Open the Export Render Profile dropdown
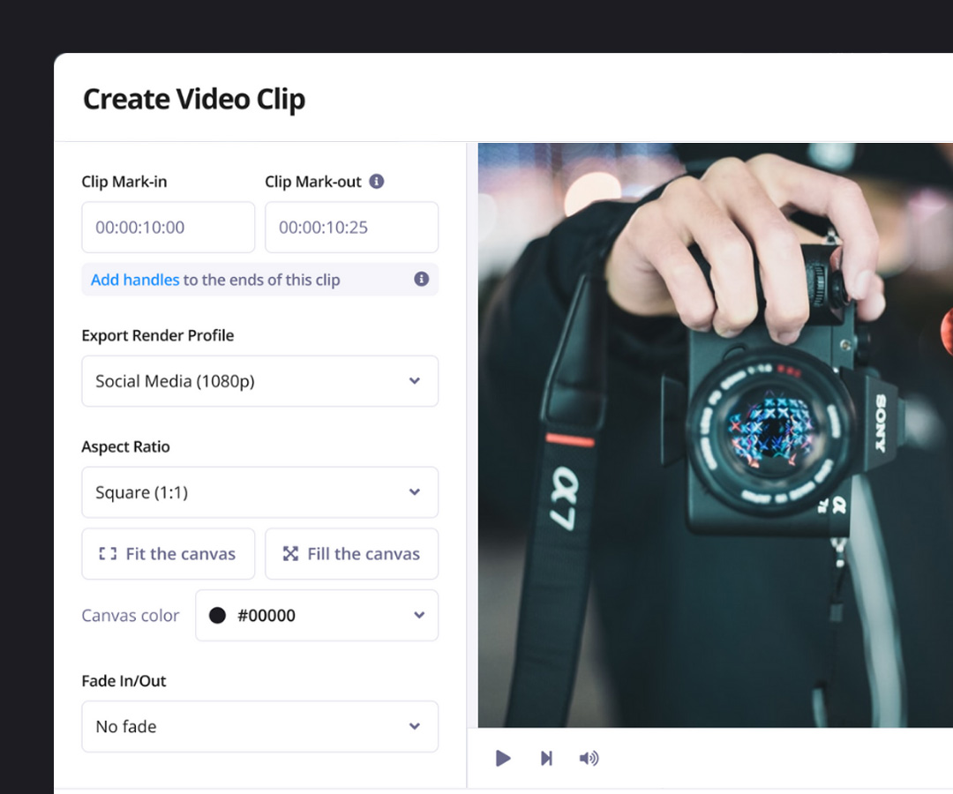This screenshot has height=794, width=953. click(x=259, y=381)
